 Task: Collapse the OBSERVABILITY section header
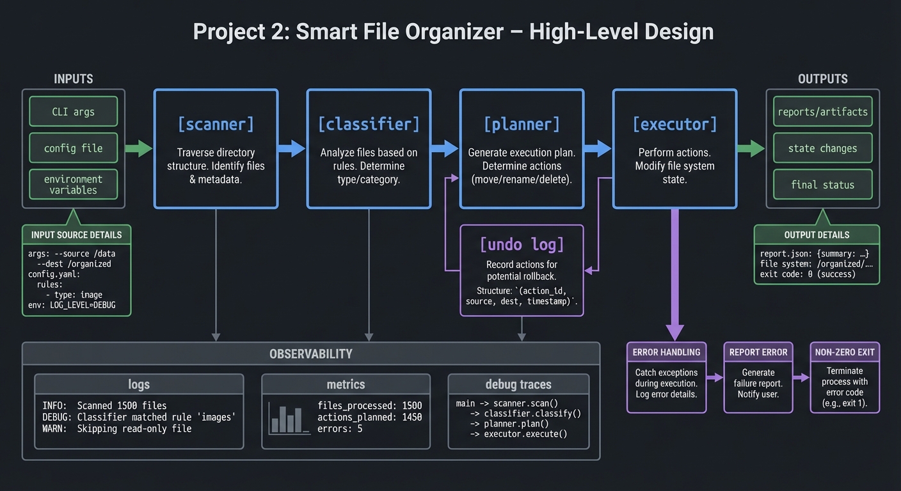[x=311, y=354]
